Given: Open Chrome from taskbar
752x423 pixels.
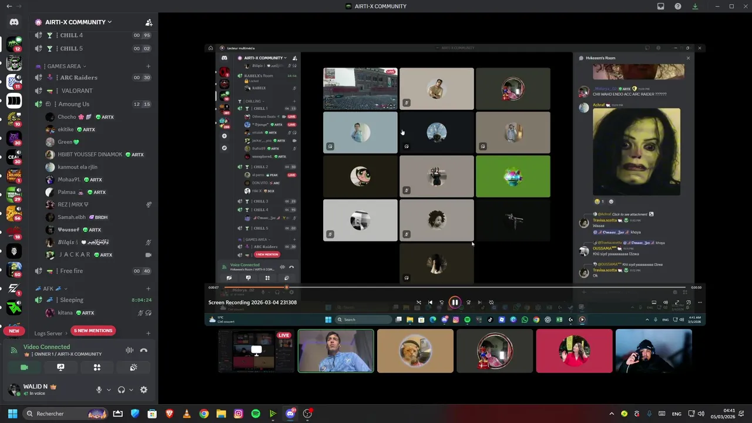Looking at the screenshot, I should tap(204, 414).
